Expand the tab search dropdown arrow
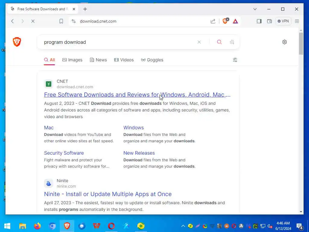Viewport: 309px width, 232px height. click(x=255, y=9)
